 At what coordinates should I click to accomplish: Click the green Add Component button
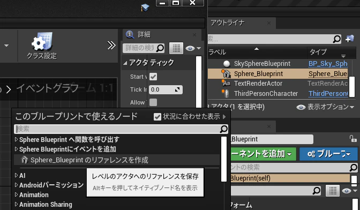pos(264,154)
